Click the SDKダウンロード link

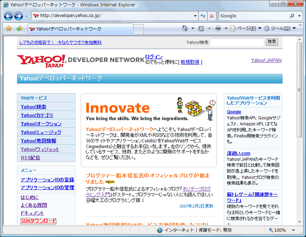[x=38, y=221]
